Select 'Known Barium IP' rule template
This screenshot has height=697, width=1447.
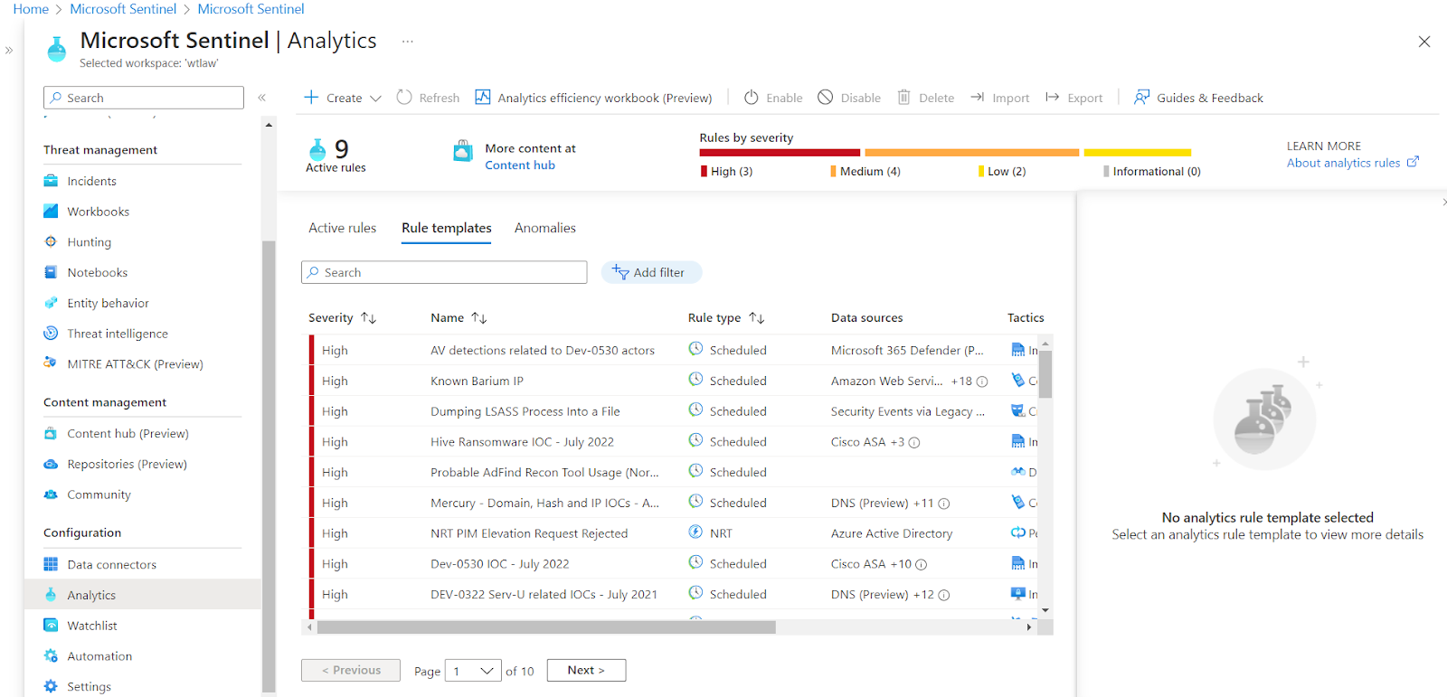(477, 381)
